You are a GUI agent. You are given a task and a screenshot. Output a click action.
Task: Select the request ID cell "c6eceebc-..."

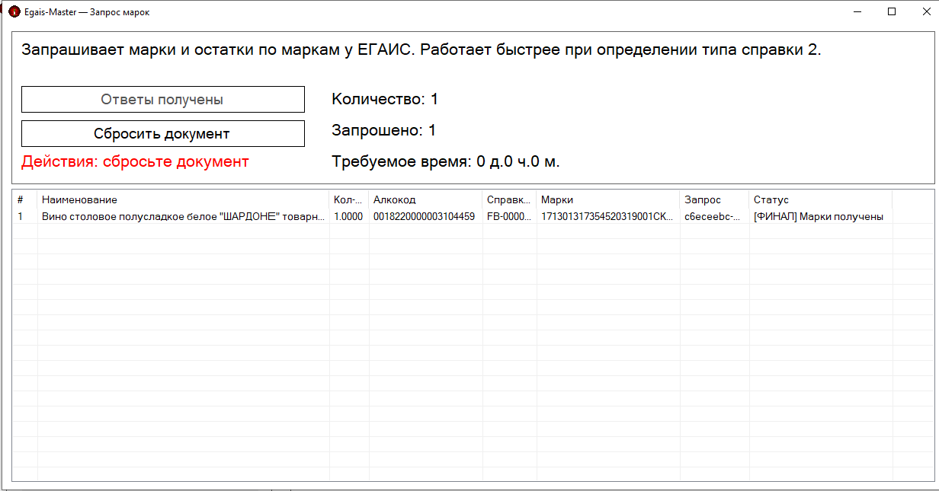[x=713, y=216]
